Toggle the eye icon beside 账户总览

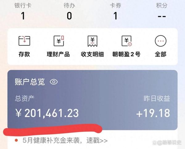54,82
